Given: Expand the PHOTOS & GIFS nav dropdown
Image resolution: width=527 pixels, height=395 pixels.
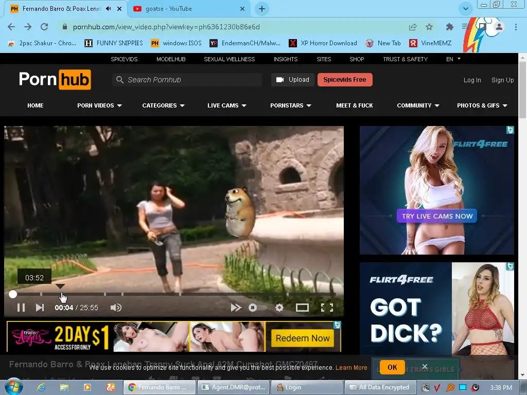Looking at the screenshot, I should (x=482, y=105).
